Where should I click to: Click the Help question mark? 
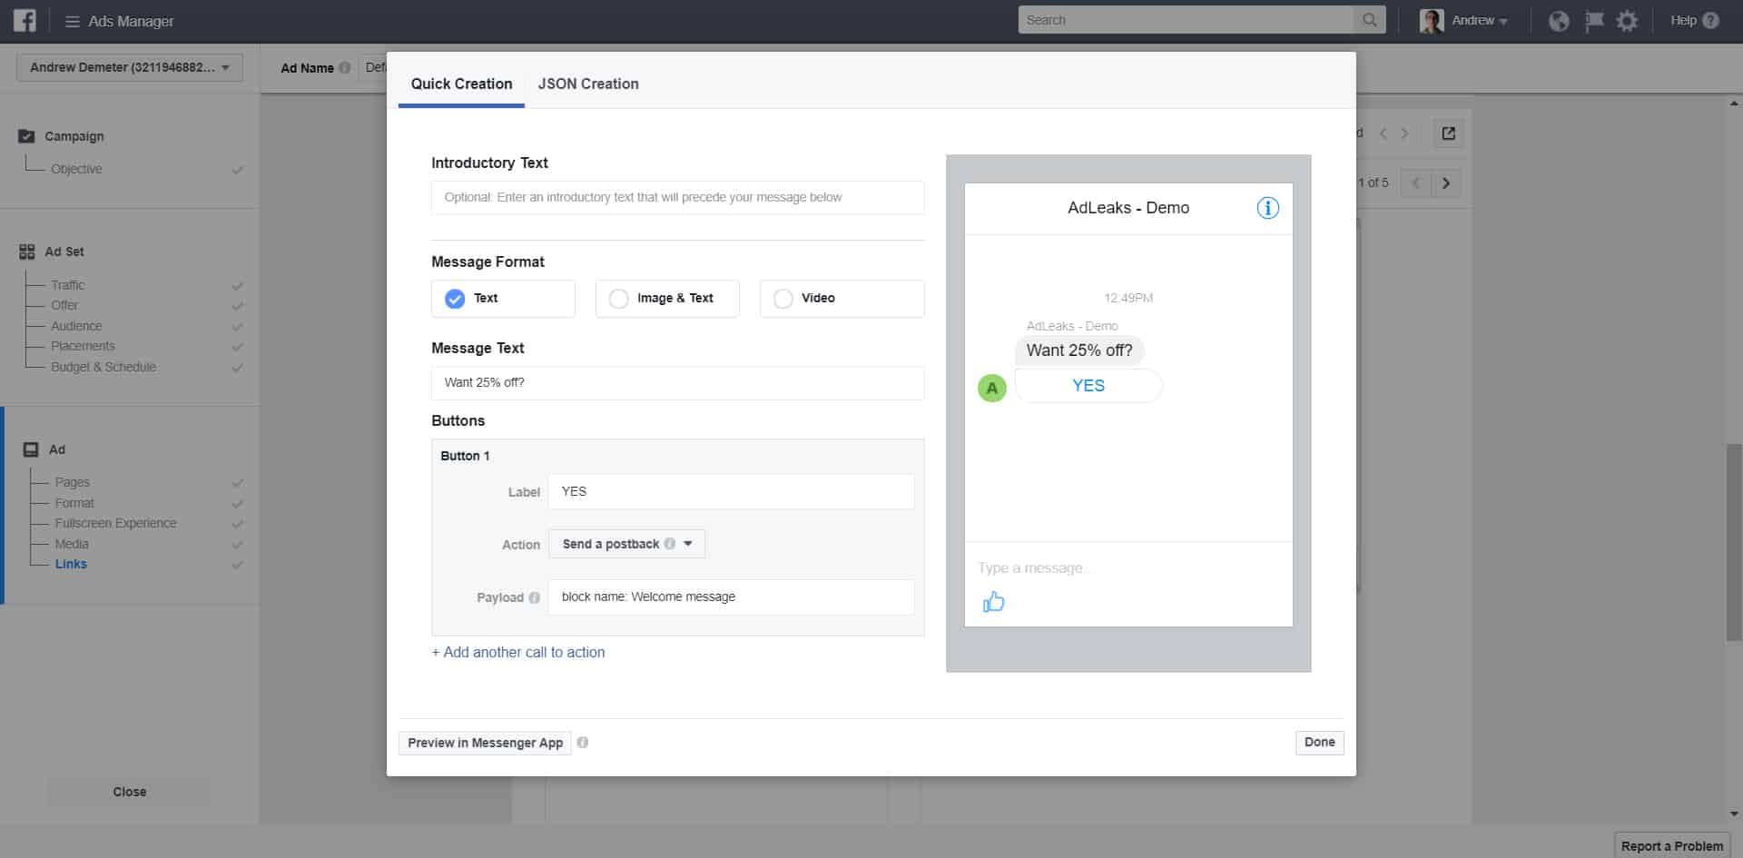(x=1711, y=20)
